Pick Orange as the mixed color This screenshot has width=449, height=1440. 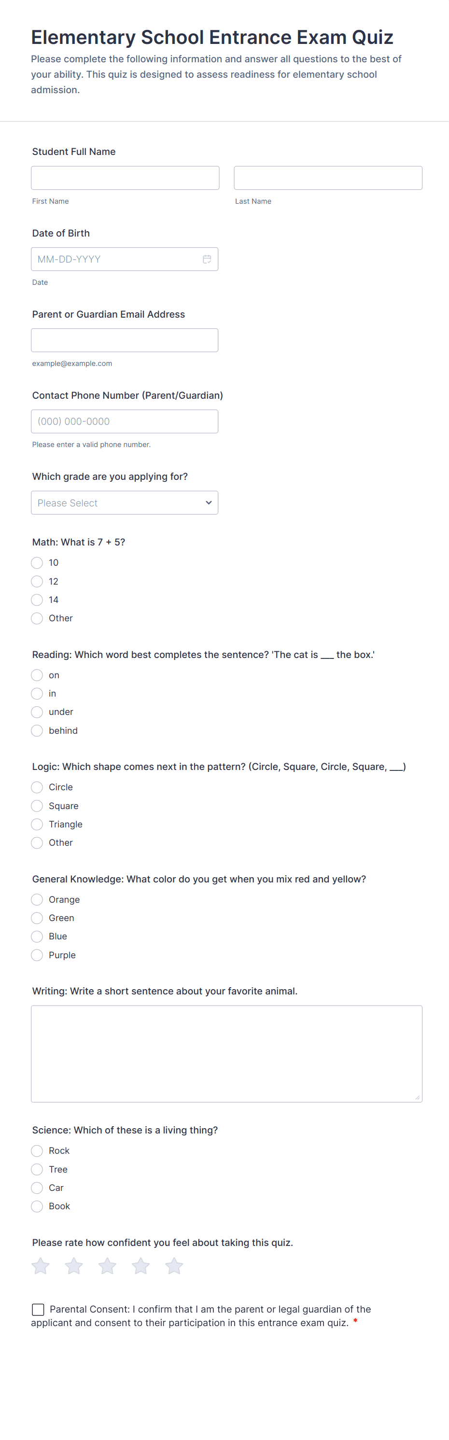pos(37,899)
